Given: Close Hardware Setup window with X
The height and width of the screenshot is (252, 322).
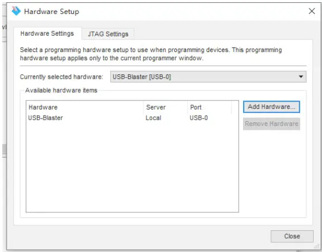Looking at the screenshot, I should tap(312, 11).
